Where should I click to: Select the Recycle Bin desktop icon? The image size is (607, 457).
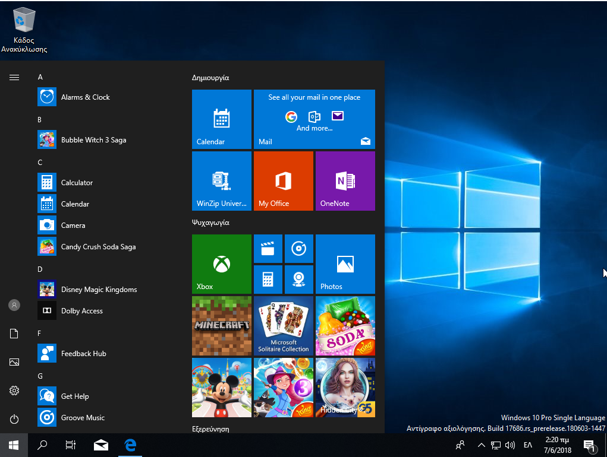(x=24, y=31)
